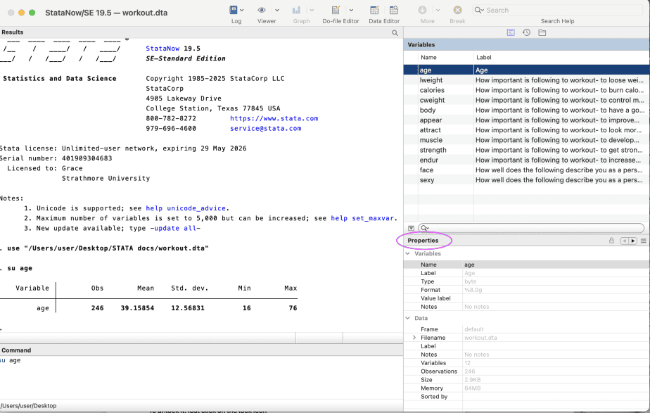Select the calories variable in Variables list

(x=432, y=90)
